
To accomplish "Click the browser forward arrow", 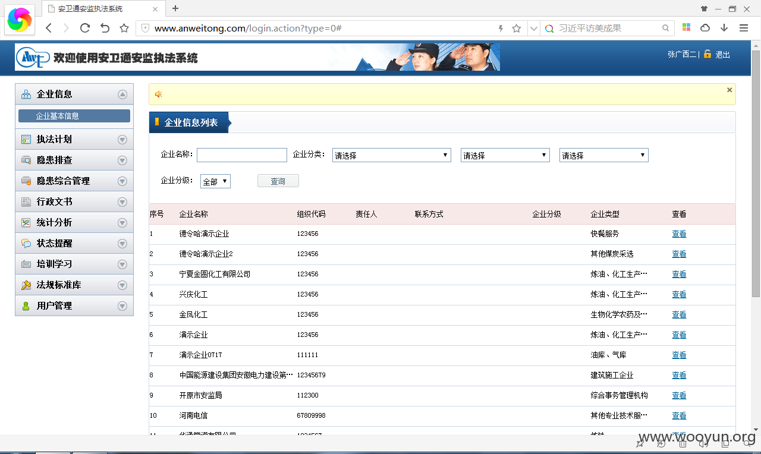I will coord(66,28).
